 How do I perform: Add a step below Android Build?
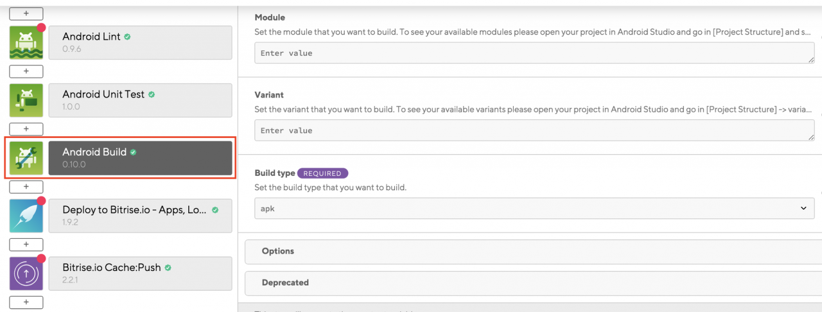click(26, 187)
